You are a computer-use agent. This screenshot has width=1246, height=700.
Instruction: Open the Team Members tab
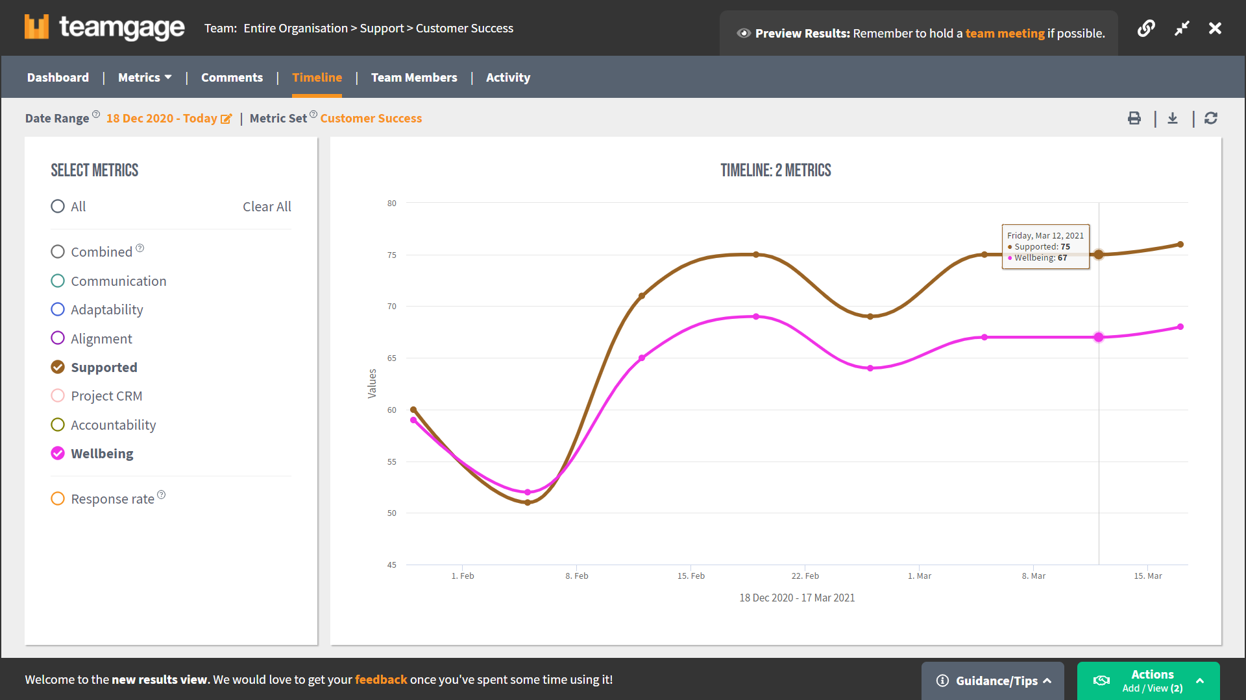[414, 78]
